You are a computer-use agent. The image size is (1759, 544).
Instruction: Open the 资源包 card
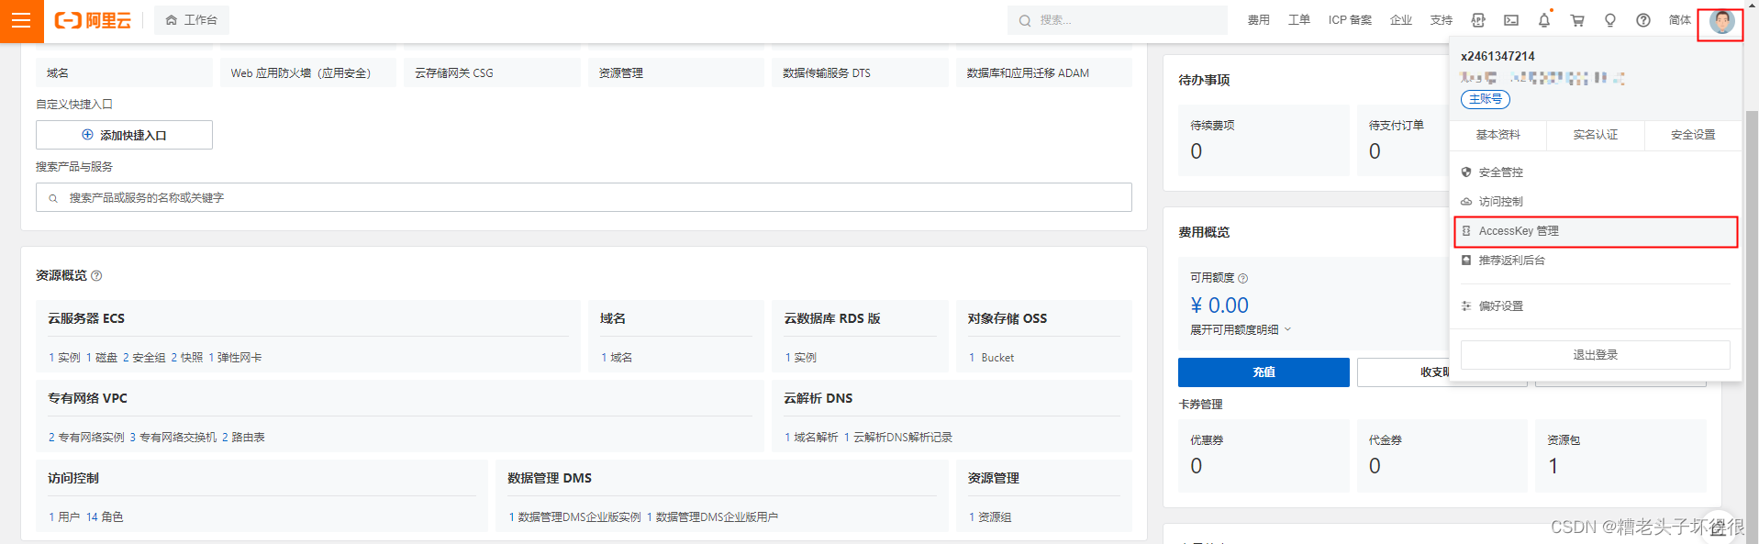tap(1620, 456)
